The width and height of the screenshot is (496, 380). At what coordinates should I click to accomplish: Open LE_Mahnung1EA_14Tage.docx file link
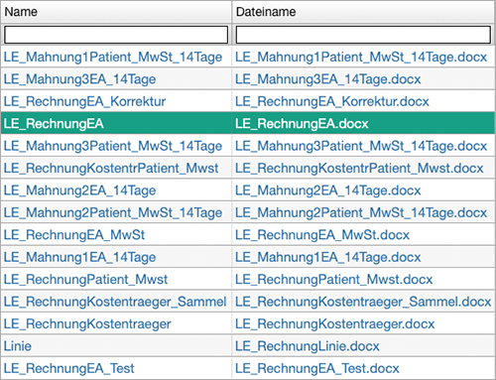[328, 257]
